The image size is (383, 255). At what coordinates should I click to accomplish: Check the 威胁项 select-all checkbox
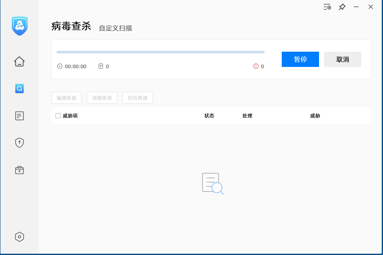(x=58, y=116)
